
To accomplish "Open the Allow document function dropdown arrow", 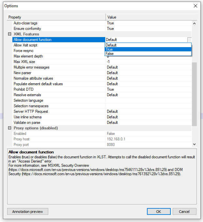I will [189, 40].
